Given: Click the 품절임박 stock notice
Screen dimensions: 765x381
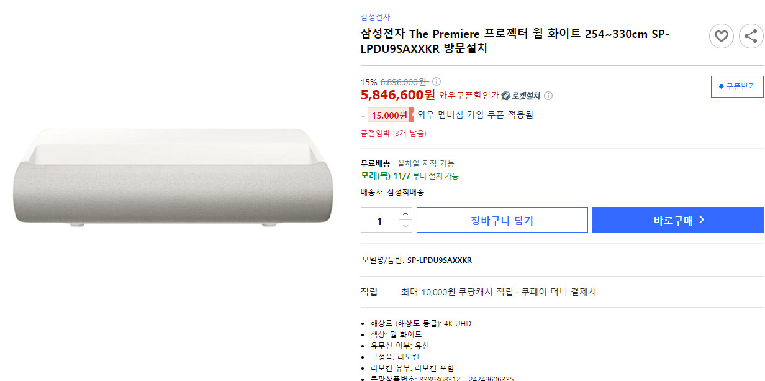Looking at the screenshot, I should pos(393,133).
